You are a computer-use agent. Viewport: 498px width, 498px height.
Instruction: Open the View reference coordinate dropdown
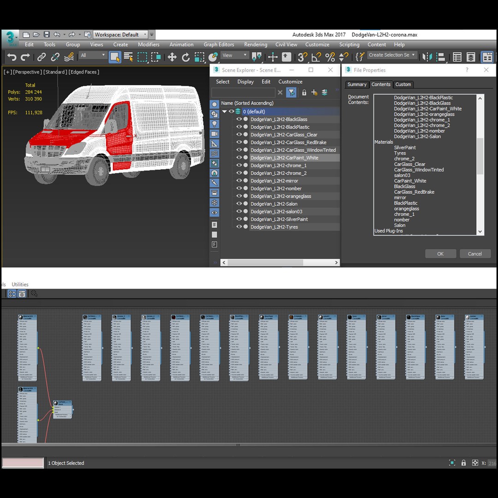pyautogui.click(x=234, y=55)
